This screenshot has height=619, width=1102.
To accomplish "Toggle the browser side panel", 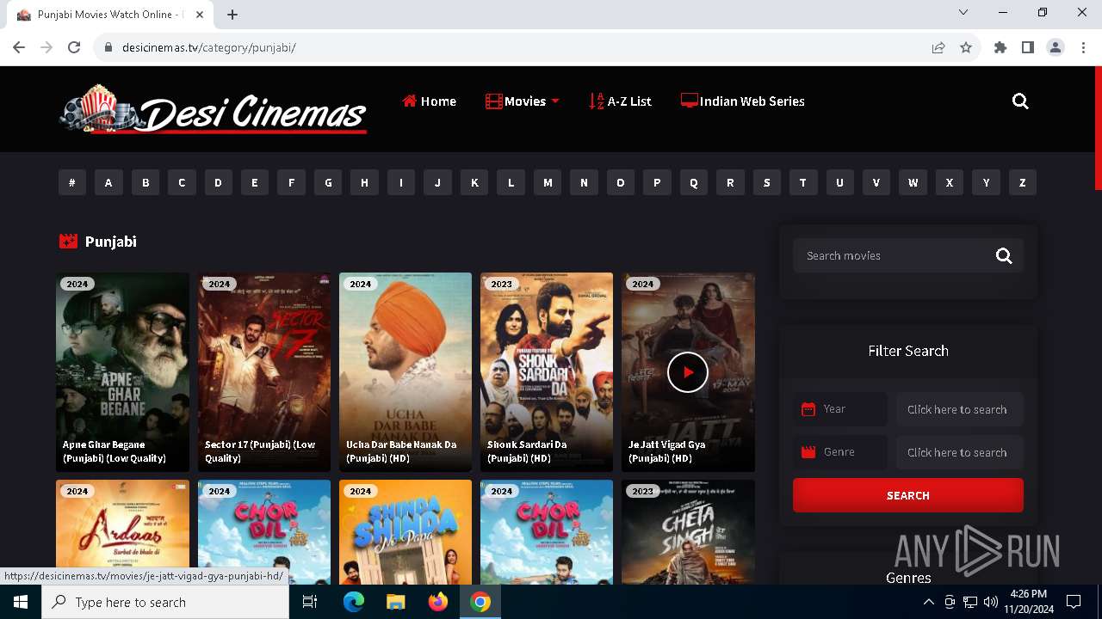I will [1028, 47].
